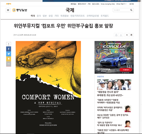Print the article using the printer icon
Viewport: 142px width, 134px height.
(x=116, y=35)
